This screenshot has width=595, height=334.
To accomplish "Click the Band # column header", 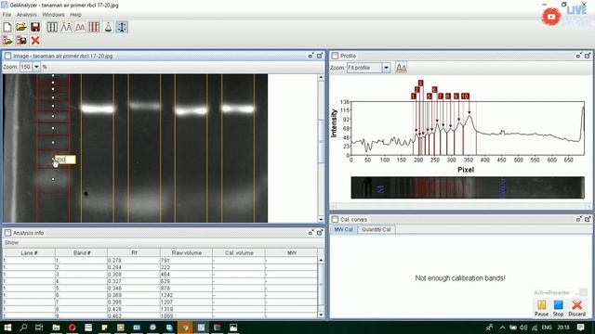I will point(82,252).
